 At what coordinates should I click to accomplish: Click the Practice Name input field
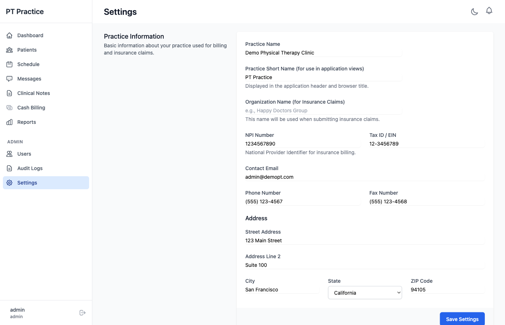point(323,53)
